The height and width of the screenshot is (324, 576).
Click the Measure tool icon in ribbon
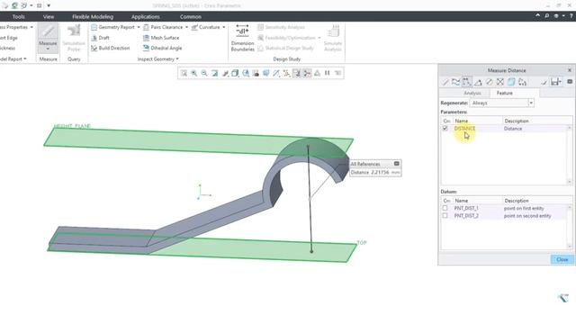(48, 31)
